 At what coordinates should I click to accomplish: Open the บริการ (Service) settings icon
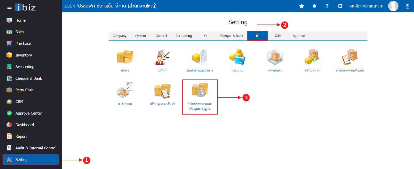click(x=162, y=57)
